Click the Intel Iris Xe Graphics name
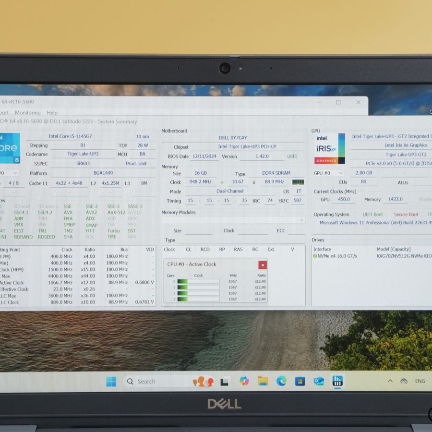 [x=406, y=145]
